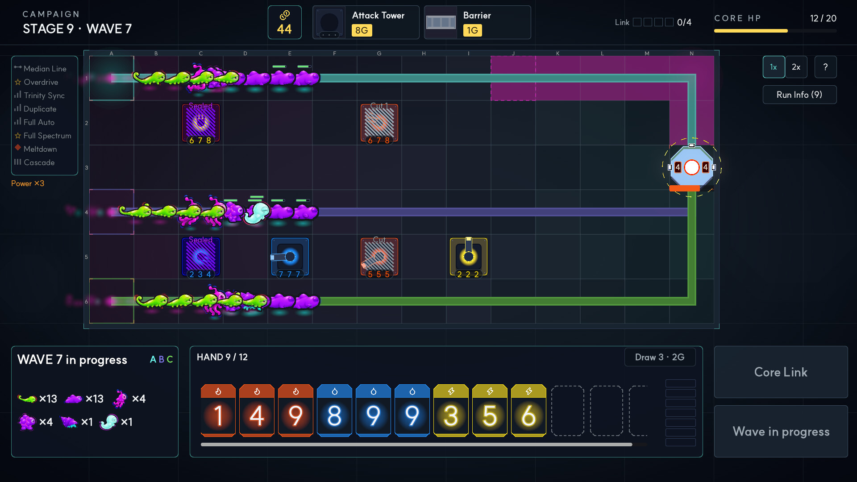Viewport: 857px width, 482px height.
Task: Click the Power ×3 label
Action: tap(28, 183)
